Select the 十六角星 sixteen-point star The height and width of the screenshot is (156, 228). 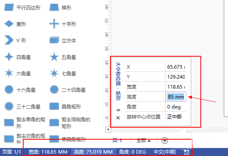click(20, 90)
